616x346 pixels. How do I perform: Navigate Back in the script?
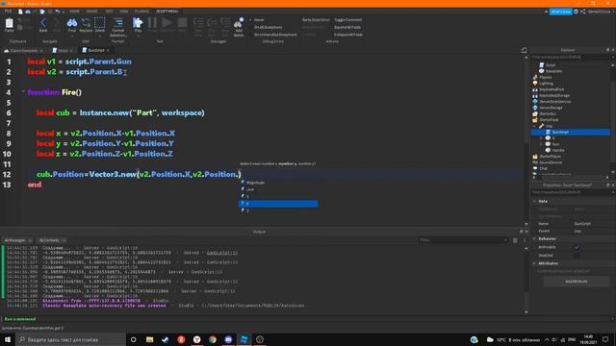pos(43,25)
